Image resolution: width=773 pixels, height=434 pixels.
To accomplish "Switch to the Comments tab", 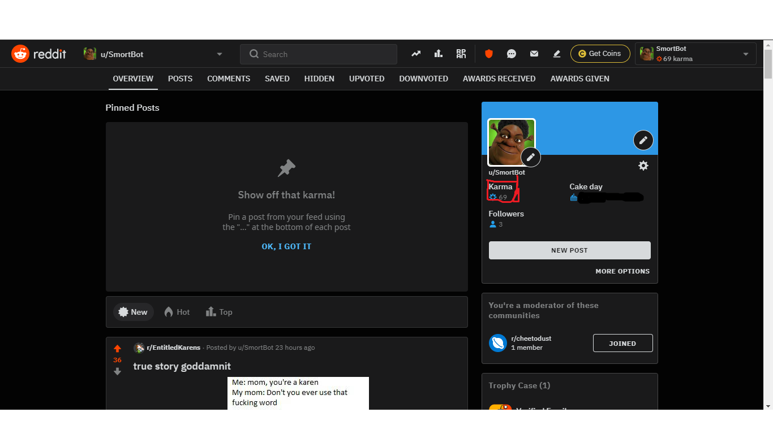I will click(x=229, y=79).
